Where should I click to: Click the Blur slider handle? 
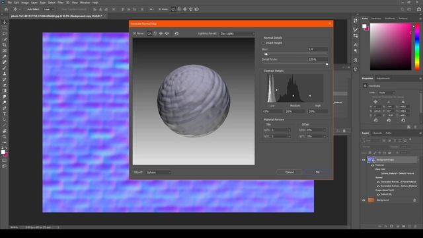coord(266,54)
